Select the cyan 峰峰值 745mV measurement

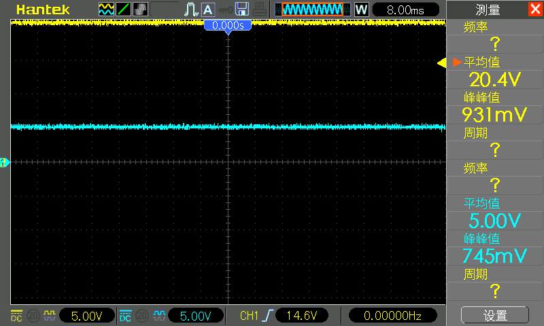[495, 248]
